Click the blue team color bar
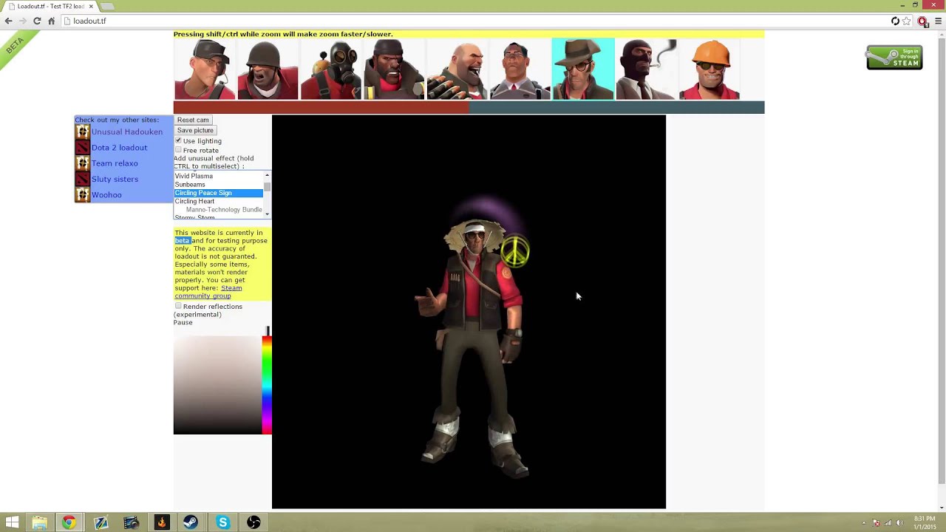 point(617,108)
